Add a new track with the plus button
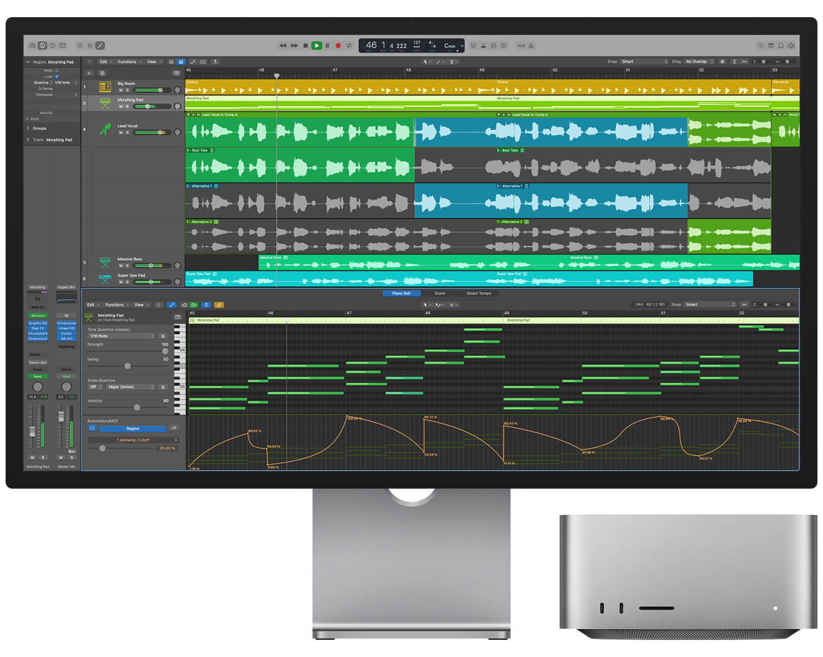The image size is (823, 657). (x=89, y=73)
